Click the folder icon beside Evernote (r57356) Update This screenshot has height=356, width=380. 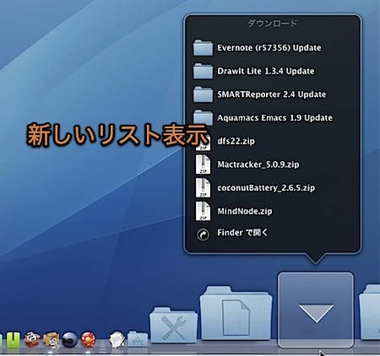click(203, 47)
